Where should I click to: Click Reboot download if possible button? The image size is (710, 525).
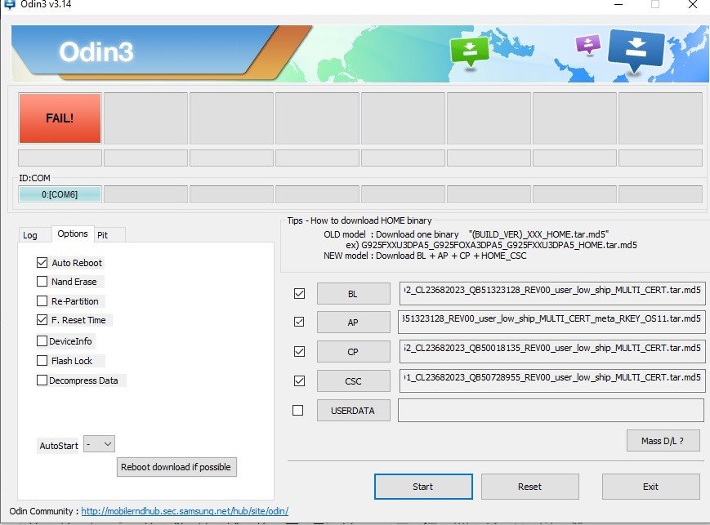point(176,468)
